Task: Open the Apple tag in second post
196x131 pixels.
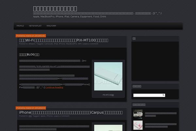Action: 43,116
